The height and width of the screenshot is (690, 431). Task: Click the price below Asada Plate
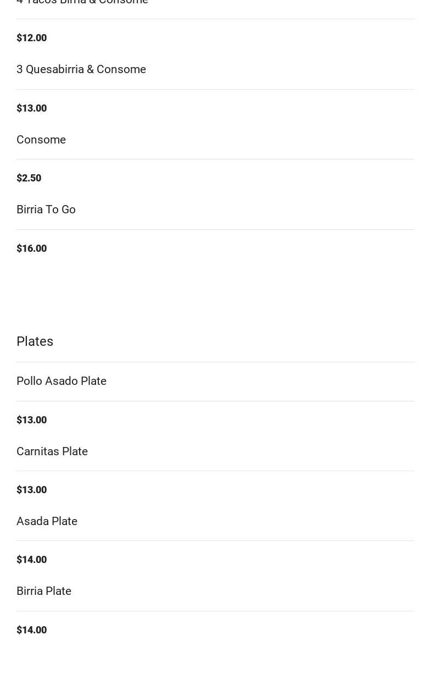pos(32,560)
